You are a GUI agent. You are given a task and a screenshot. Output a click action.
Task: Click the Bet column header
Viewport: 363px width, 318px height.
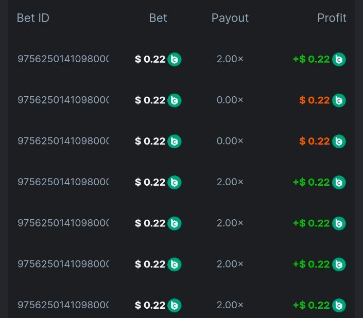[158, 18]
